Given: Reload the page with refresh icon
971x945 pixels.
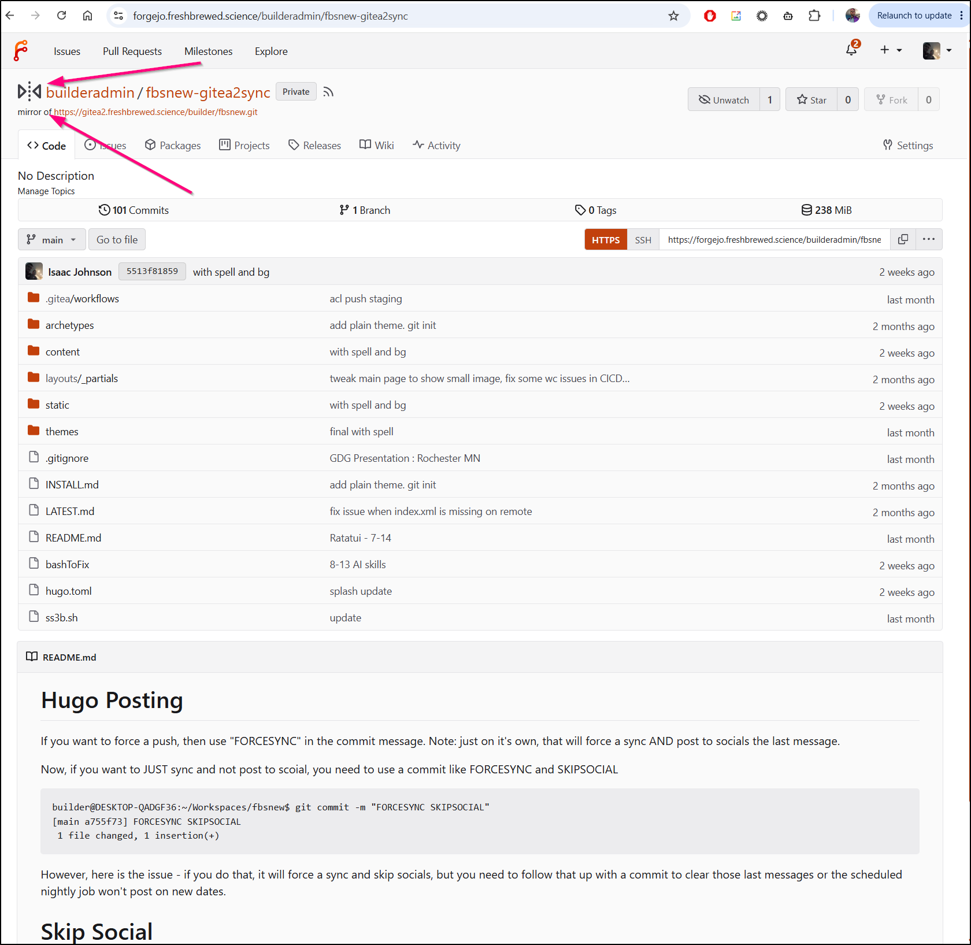Looking at the screenshot, I should (x=61, y=16).
